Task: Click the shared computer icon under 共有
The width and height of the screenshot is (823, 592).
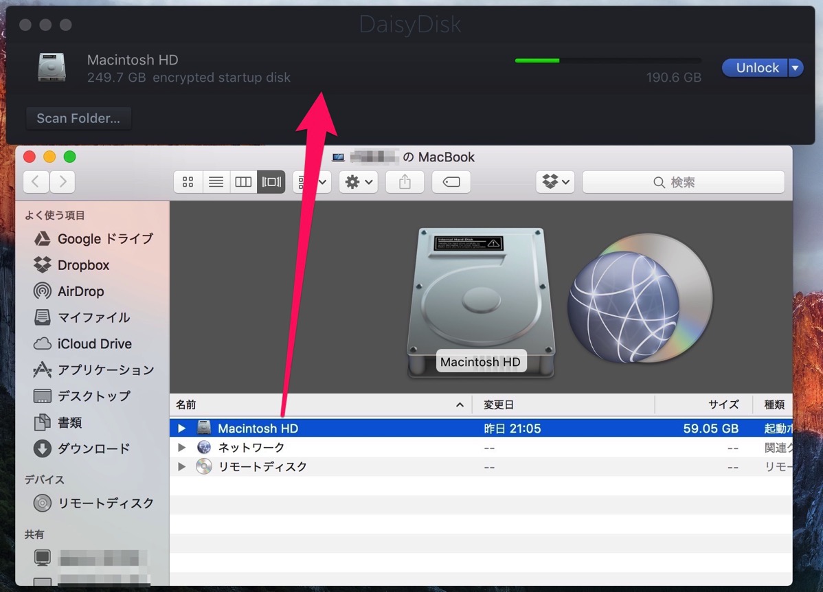Action: click(x=42, y=558)
